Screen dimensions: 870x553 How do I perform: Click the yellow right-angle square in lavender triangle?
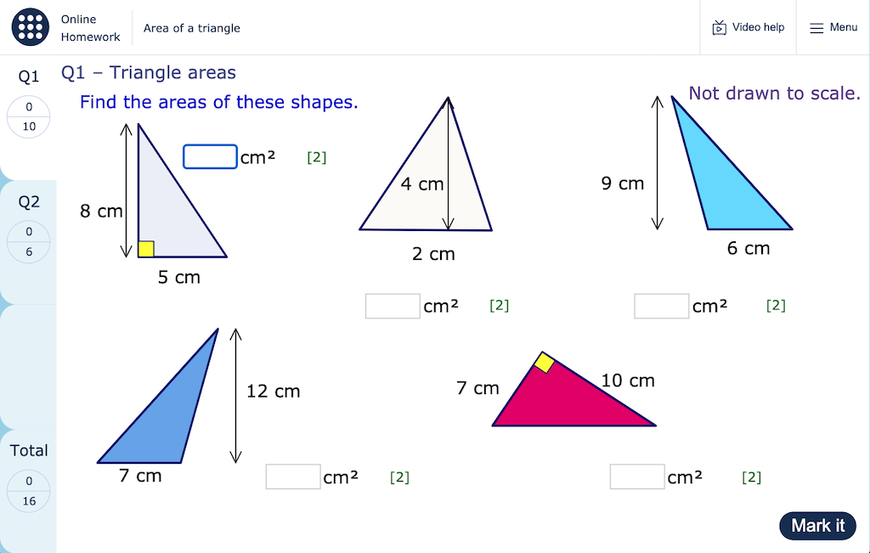tap(146, 249)
